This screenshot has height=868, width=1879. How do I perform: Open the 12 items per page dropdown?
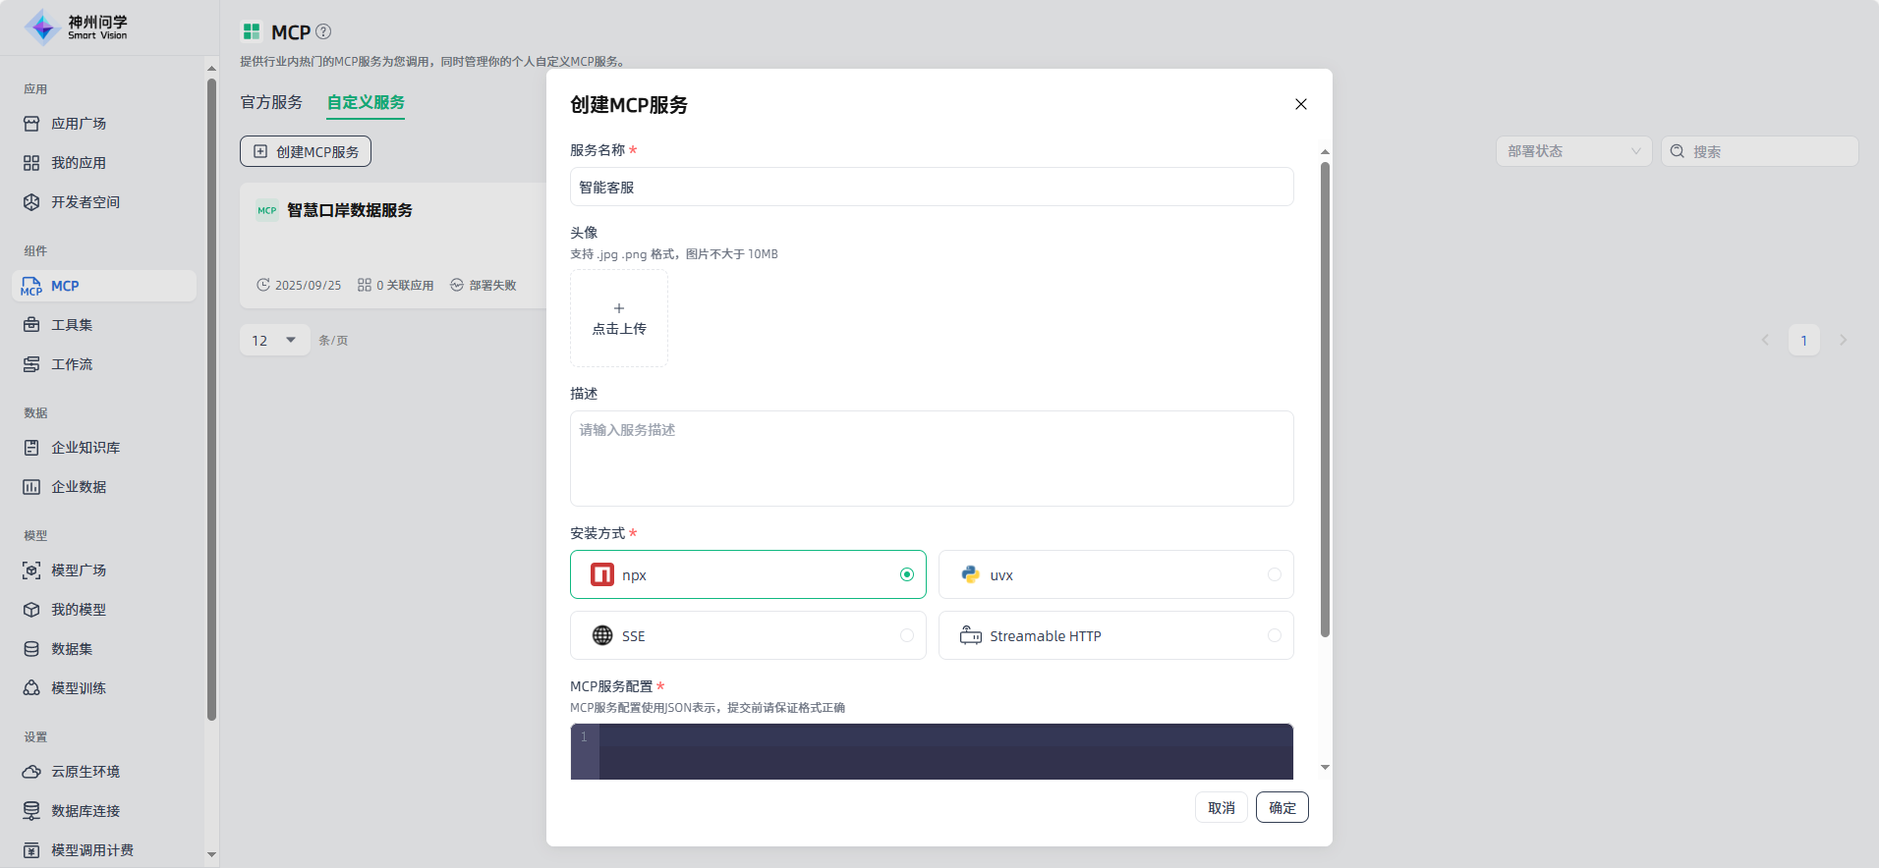(x=274, y=341)
